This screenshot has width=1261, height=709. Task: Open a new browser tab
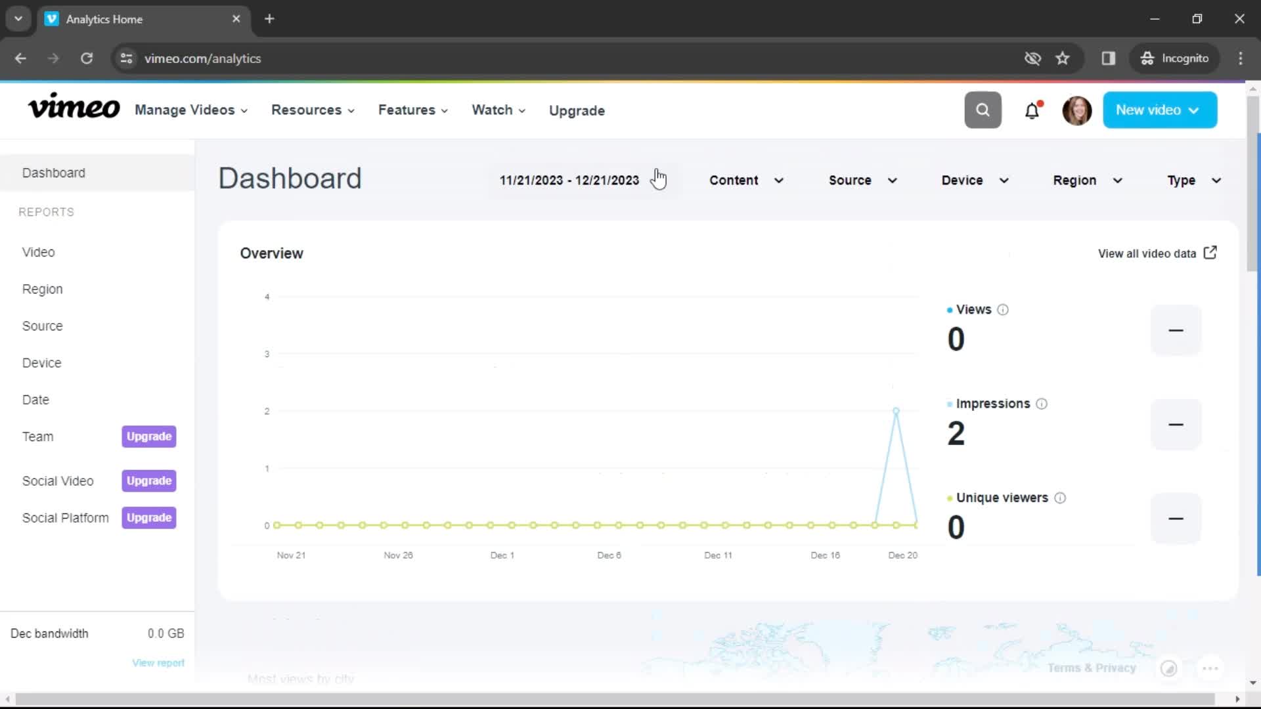point(269,19)
